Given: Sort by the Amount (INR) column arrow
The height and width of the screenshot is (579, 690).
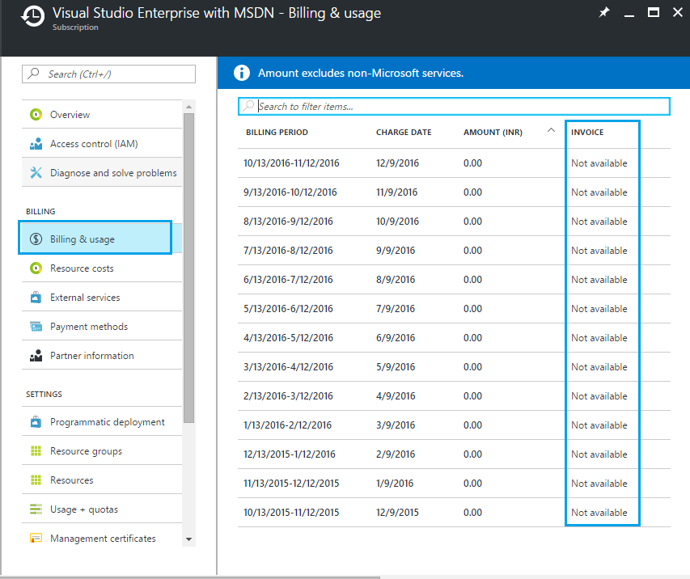Looking at the screenshot, I should point(551,130).
